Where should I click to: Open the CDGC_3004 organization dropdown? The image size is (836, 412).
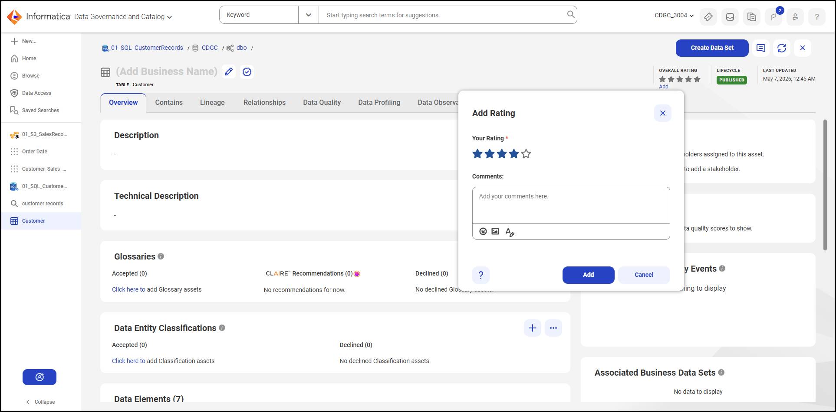coord(674,16)
